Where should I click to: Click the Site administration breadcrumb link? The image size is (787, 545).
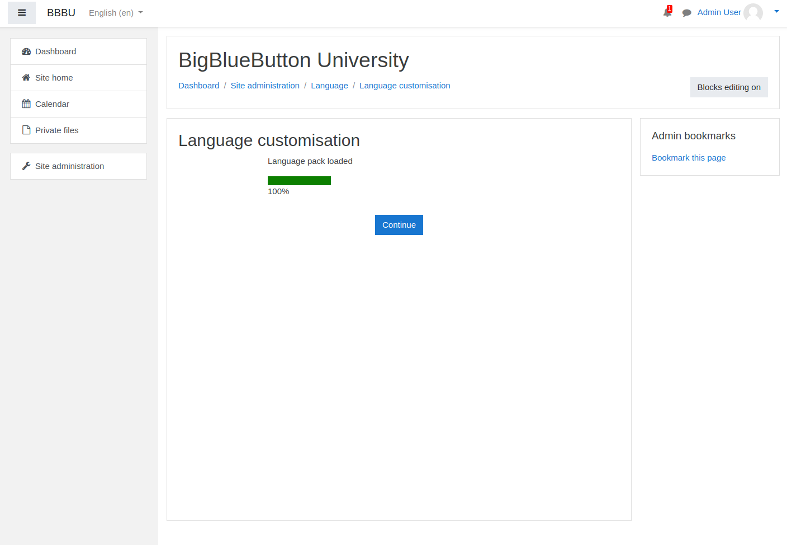click(x=265, y=86)
